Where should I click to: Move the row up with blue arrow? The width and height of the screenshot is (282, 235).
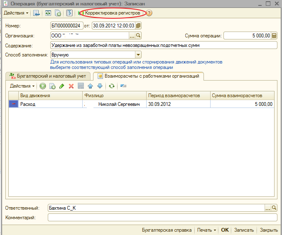pyautogui.click(x=90, y=86)
